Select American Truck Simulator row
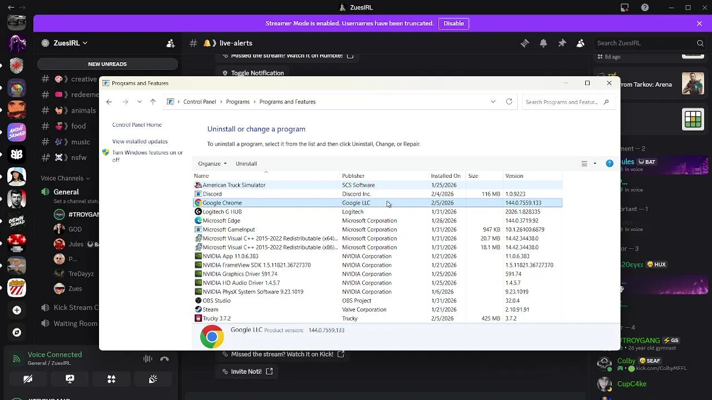The width and height of the screenshot is (712, 400). click(378, 185)
